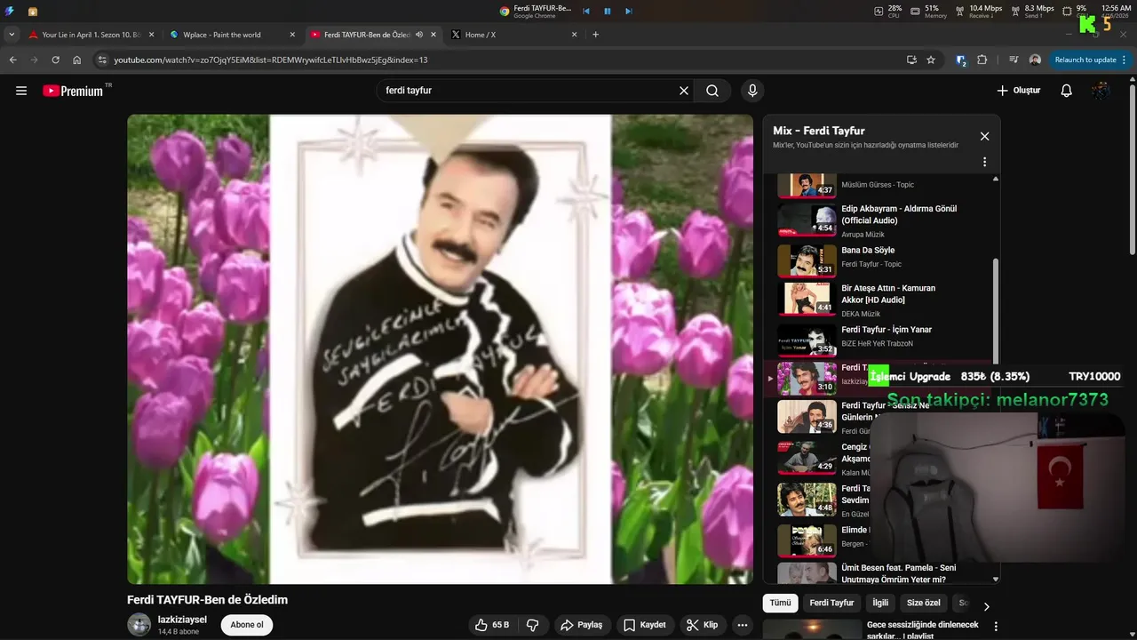Screen dimensions: 1137x640
Task: Open the Müslüm Gürses - Topic playlist thumbnail
Action: [x=807, y=185]
